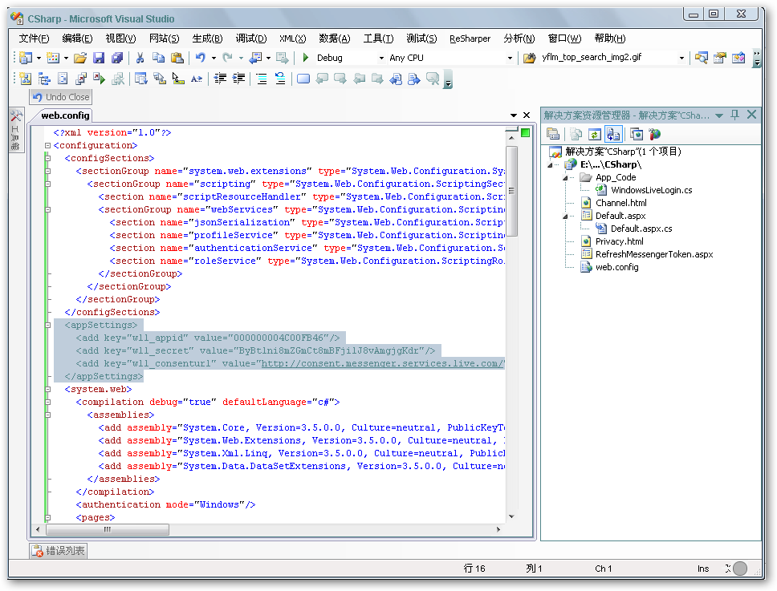Open the yflm_top_search_img2.gif find combo dropdown
The image size is (777, 591).
(x=681, y=58)
